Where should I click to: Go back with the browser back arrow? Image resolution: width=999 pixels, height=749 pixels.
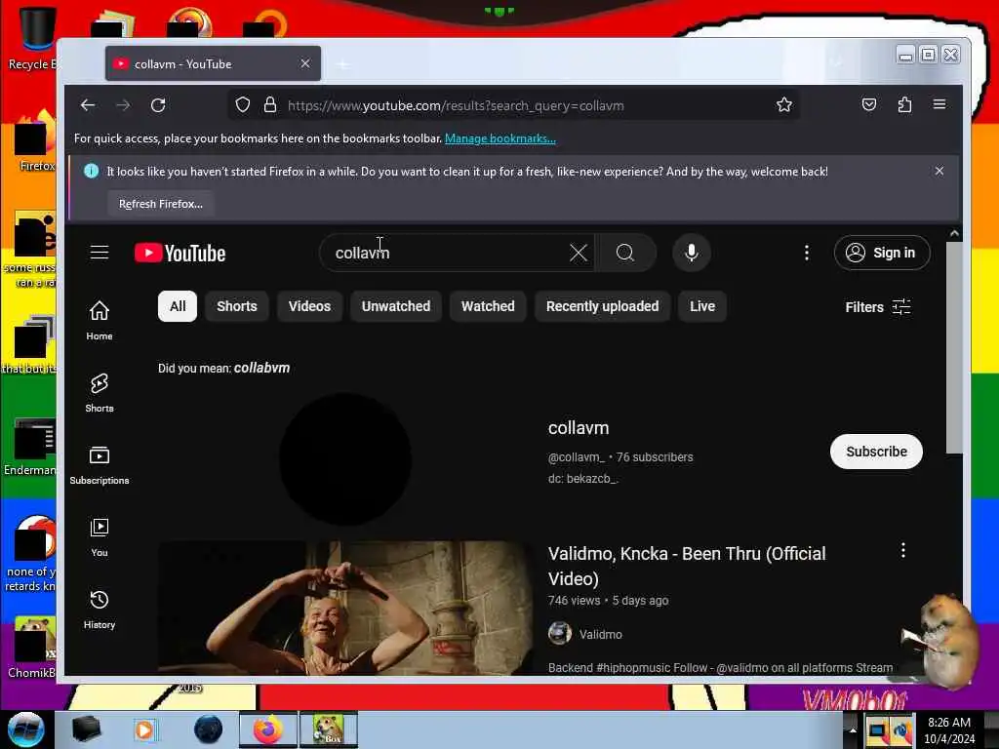pyautogui.click(x=88, y=105)
